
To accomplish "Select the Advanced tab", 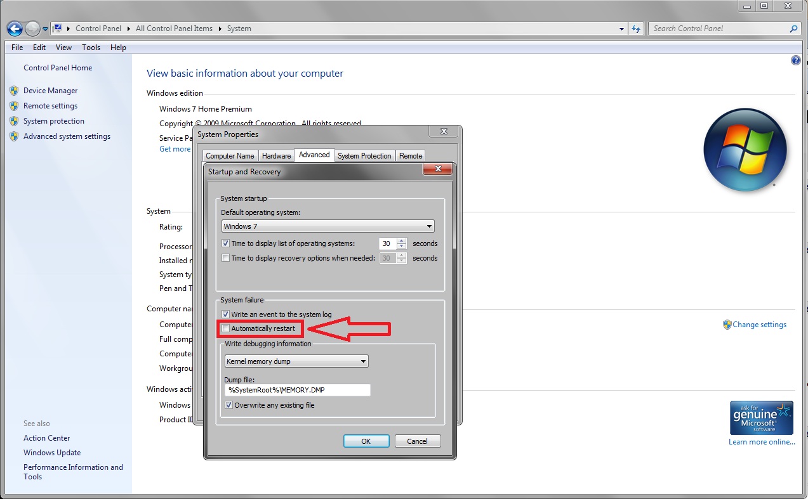I will pyautogui.click(x=314, y=155).
